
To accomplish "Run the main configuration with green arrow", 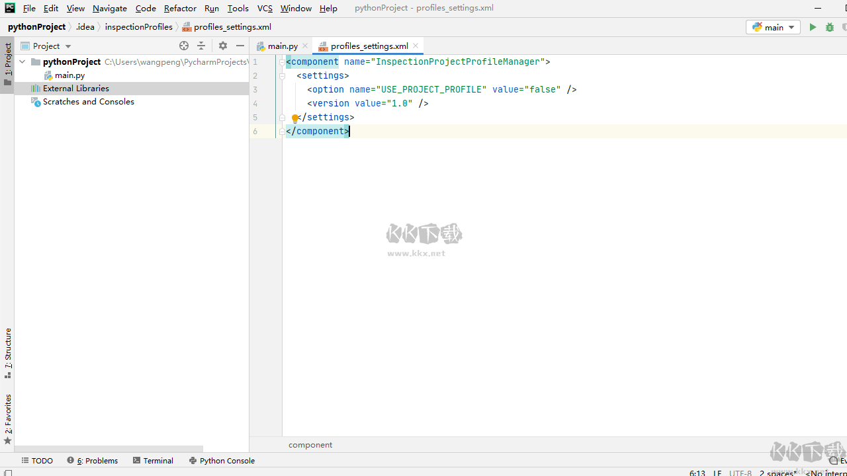I will tap(813, 27).
